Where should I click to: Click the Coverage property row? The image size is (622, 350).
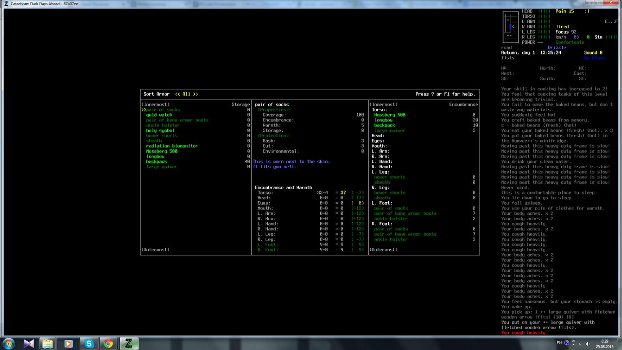(x=313, y=115)
